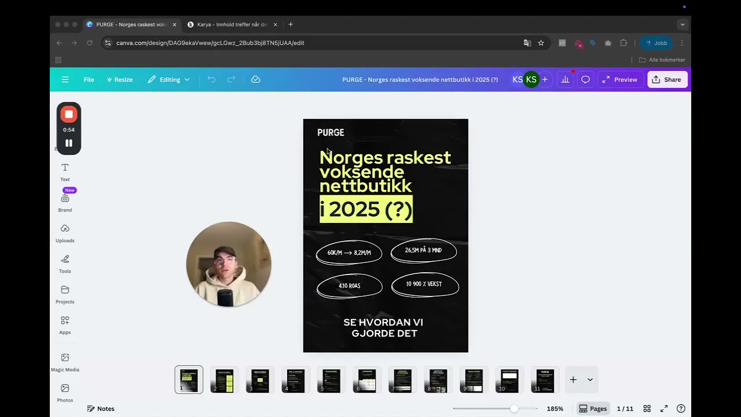Open the Resize menu
Screen dimensions: 741x417
120,79
